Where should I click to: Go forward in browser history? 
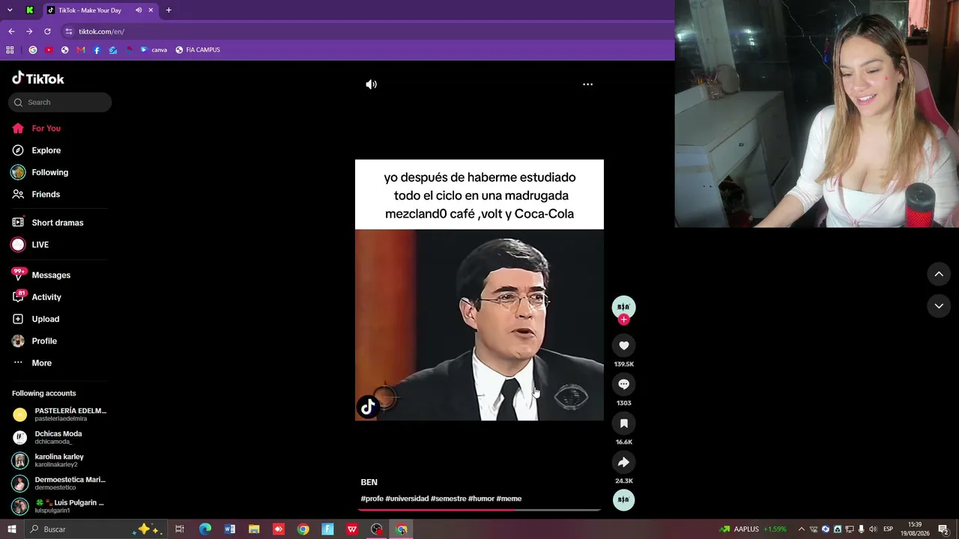pos(29,31)
